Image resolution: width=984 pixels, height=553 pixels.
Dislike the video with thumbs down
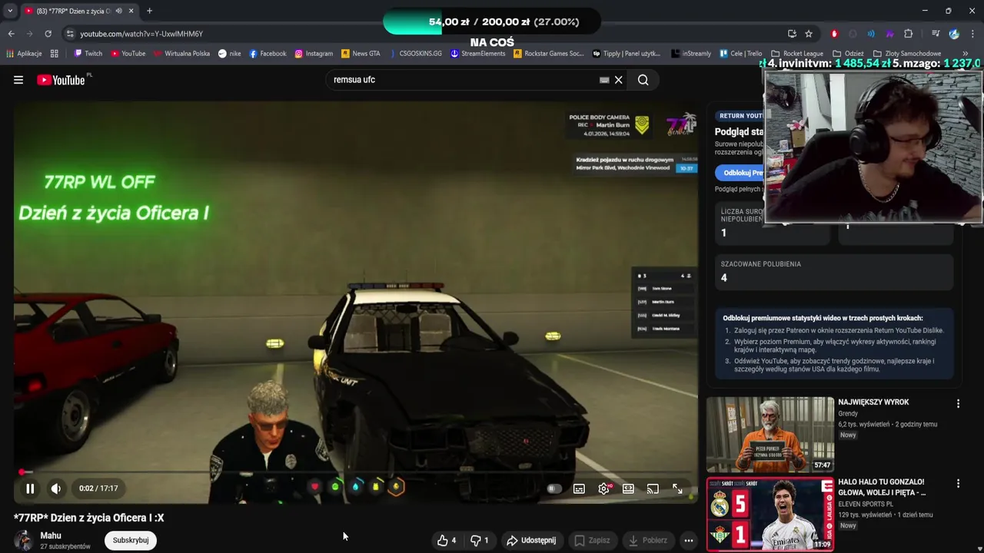tap(480, 540)
